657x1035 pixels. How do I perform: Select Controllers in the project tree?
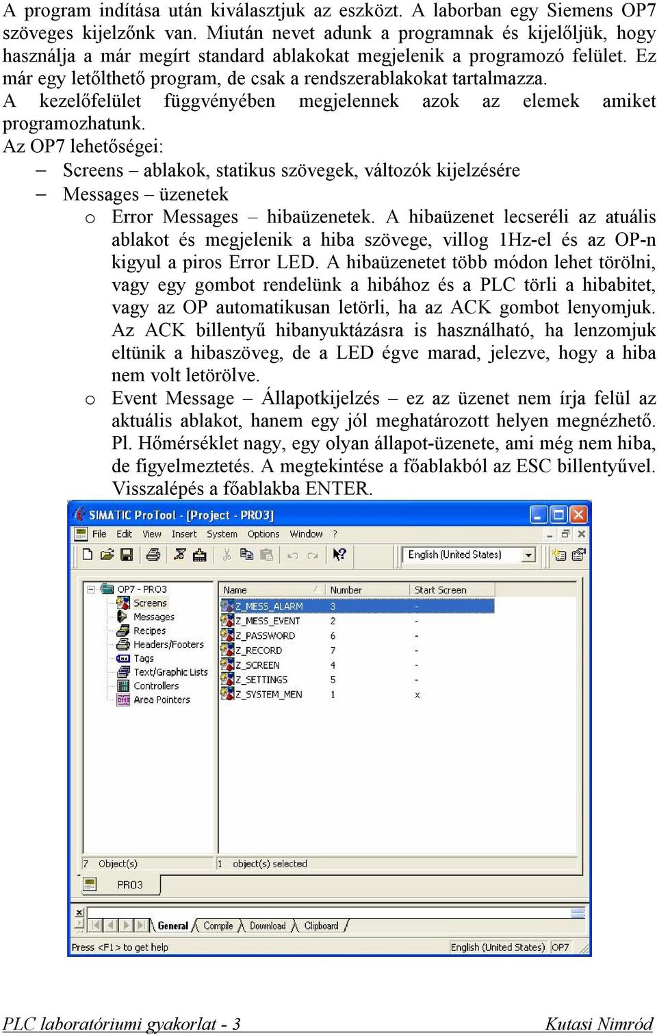pos(156,686)
